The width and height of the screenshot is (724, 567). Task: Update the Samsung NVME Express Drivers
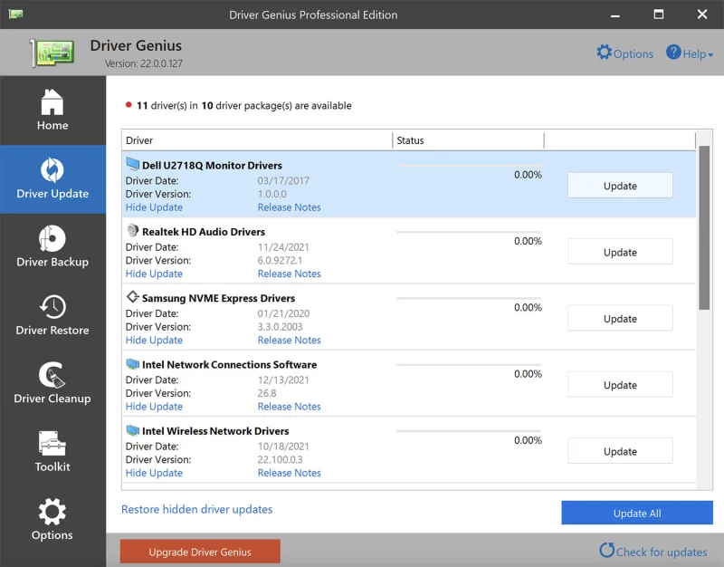620,319
